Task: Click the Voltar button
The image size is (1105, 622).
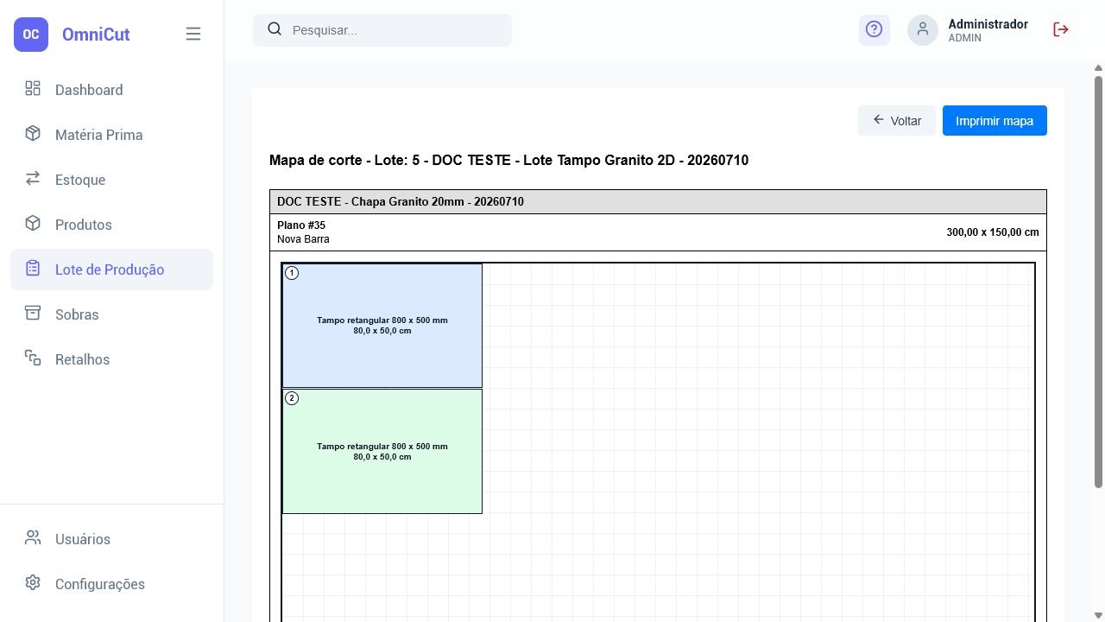Action: coord(897,121)
